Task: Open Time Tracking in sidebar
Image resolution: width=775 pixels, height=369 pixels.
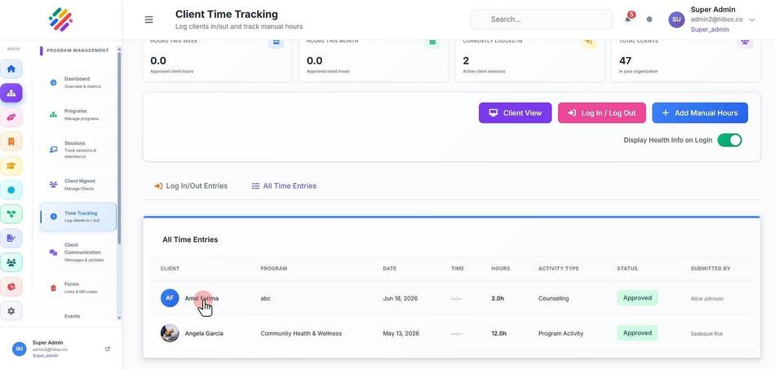Action: coord(78,217)
